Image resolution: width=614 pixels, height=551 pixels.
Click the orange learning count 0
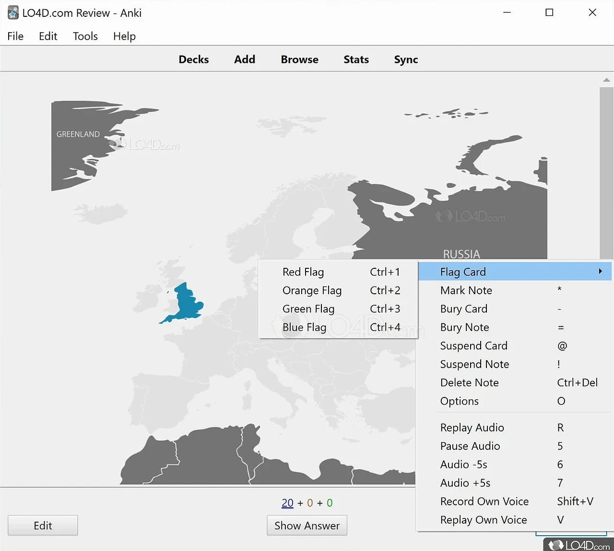coord(310,503)
